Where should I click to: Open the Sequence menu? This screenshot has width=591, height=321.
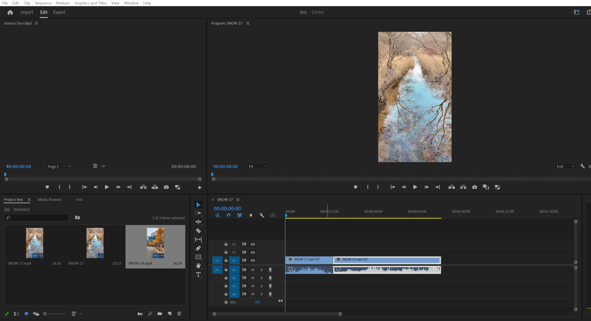[x=43, y=3]
